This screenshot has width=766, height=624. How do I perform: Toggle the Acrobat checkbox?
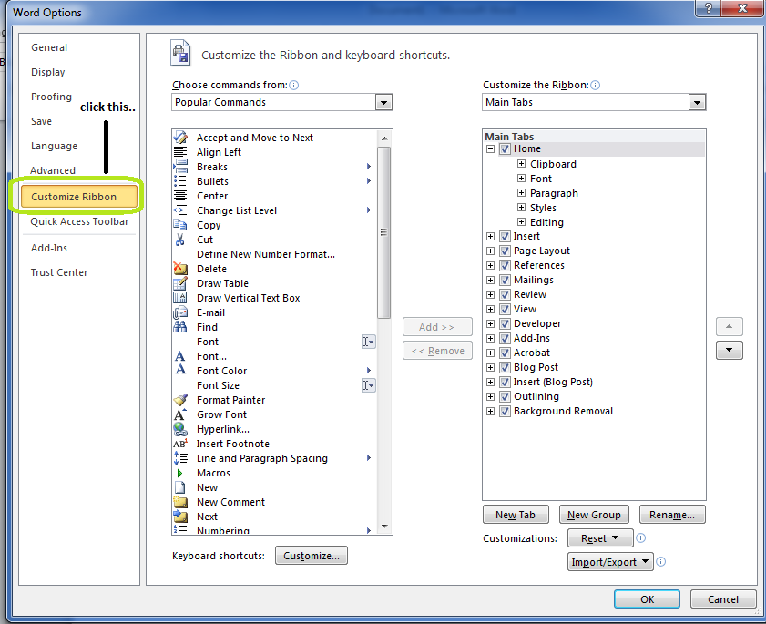click(x=506, y=353)
